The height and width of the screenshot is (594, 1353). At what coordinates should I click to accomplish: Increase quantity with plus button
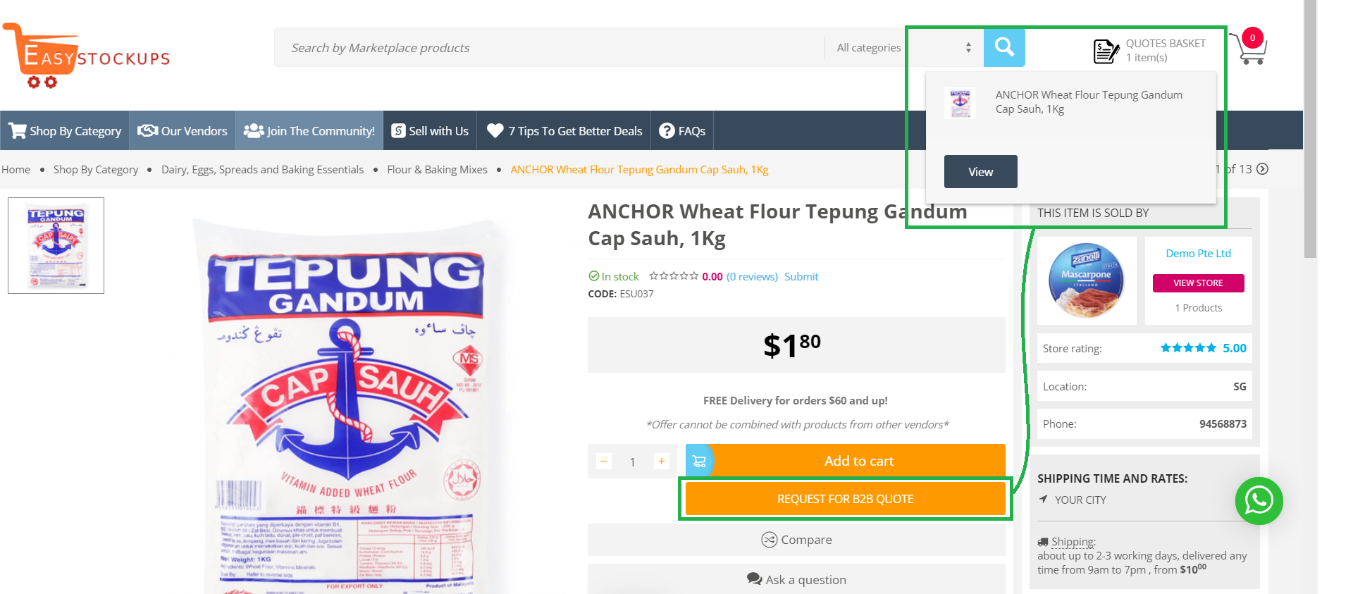point(661,461)
